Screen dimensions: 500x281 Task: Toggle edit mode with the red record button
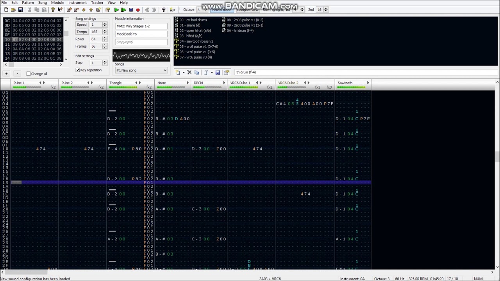pyautogui.click(x=138, y=10)
